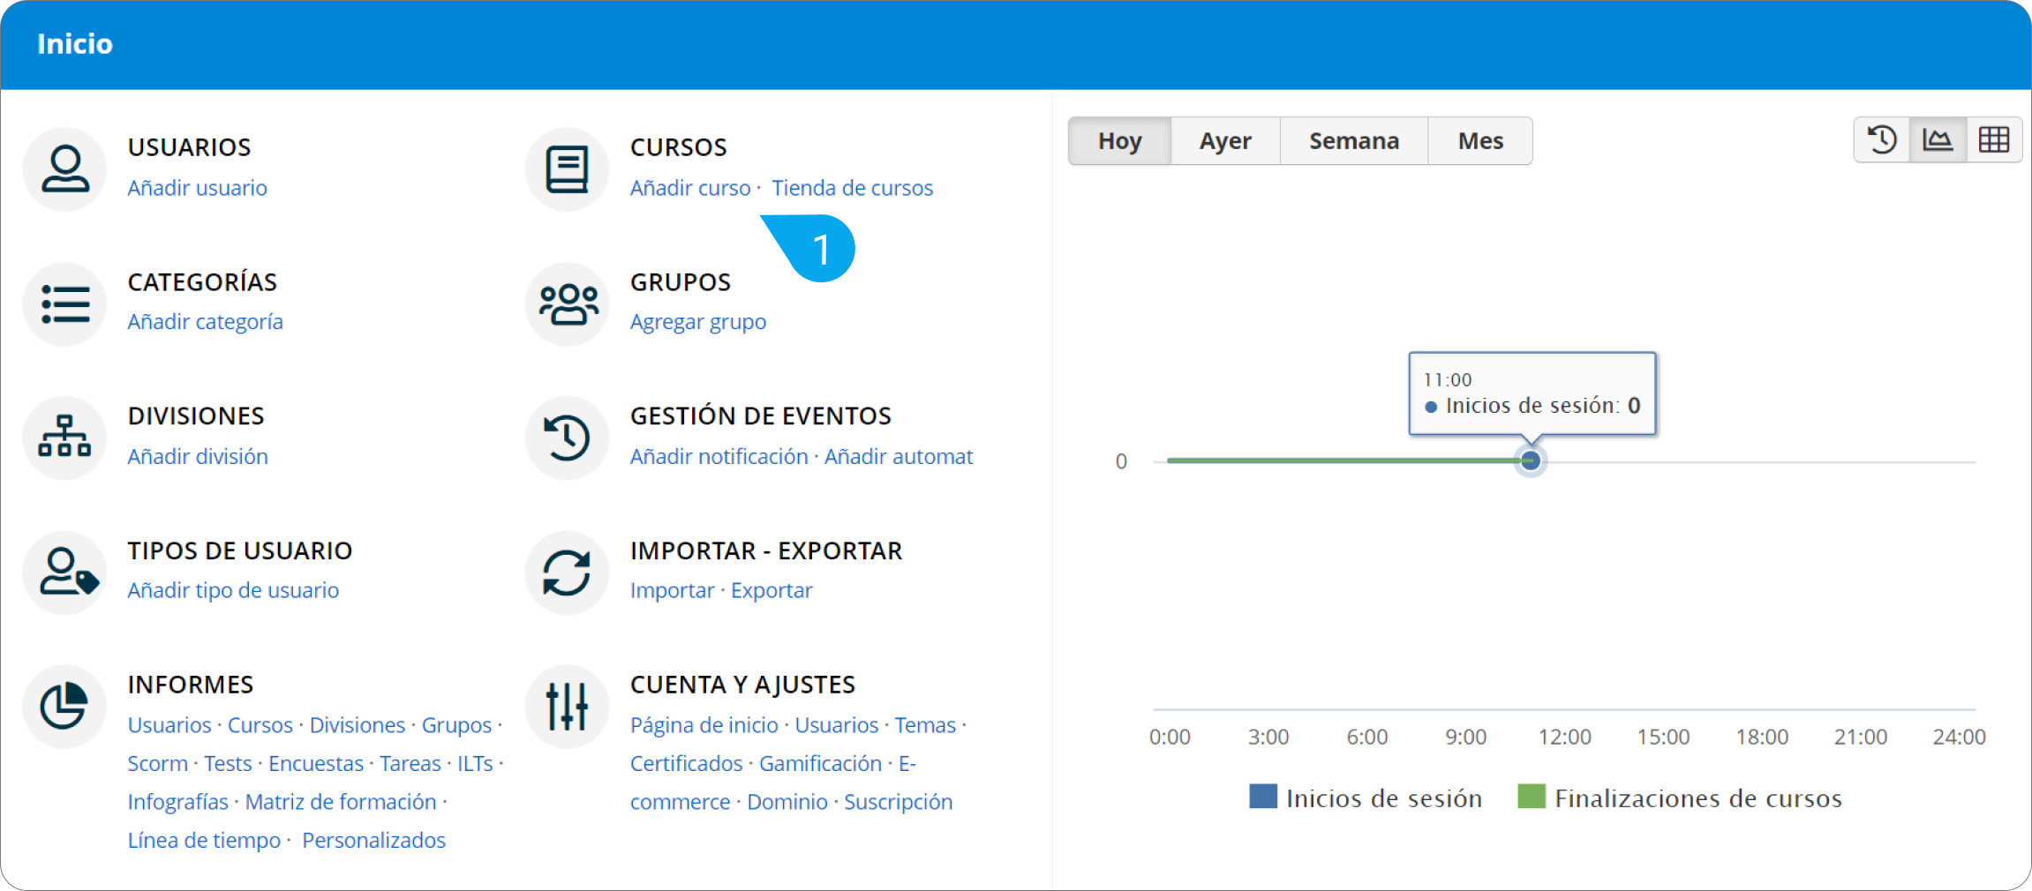
Task: Switch to timeline history view icon
Action: pos(1882,140)
